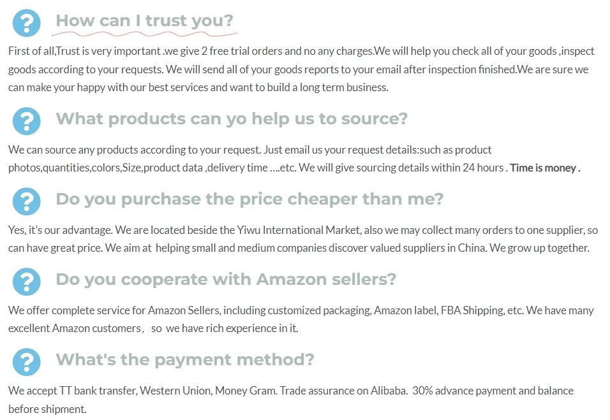Select 'What's the payment method?' heading
610x420 pixels.
pyautogui.click(x=185, y=359)
